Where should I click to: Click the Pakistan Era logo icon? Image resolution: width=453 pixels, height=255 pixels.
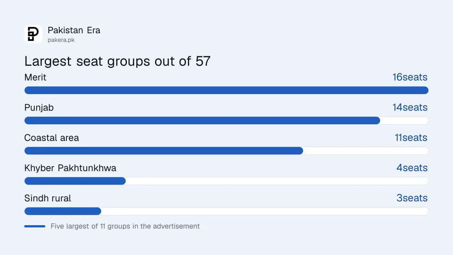click(33, 34)
